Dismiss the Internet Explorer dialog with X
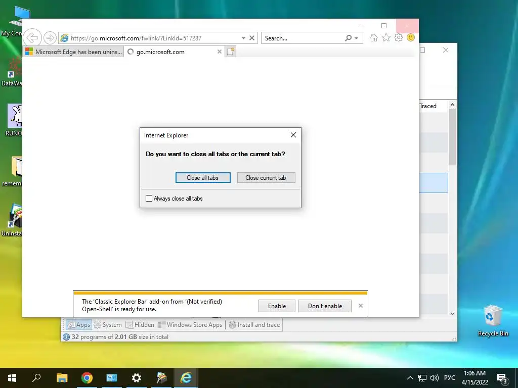518x388 pixels. [293, 135]
